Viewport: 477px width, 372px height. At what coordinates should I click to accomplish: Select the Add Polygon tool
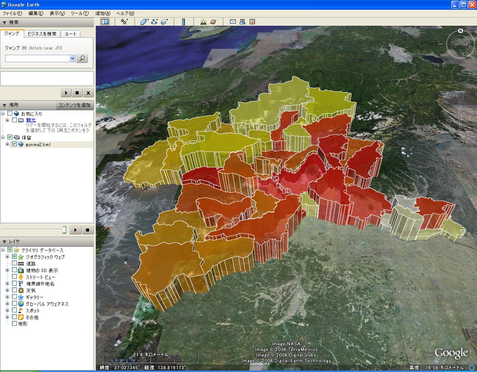pyautogui.click(x=145, y=22)
